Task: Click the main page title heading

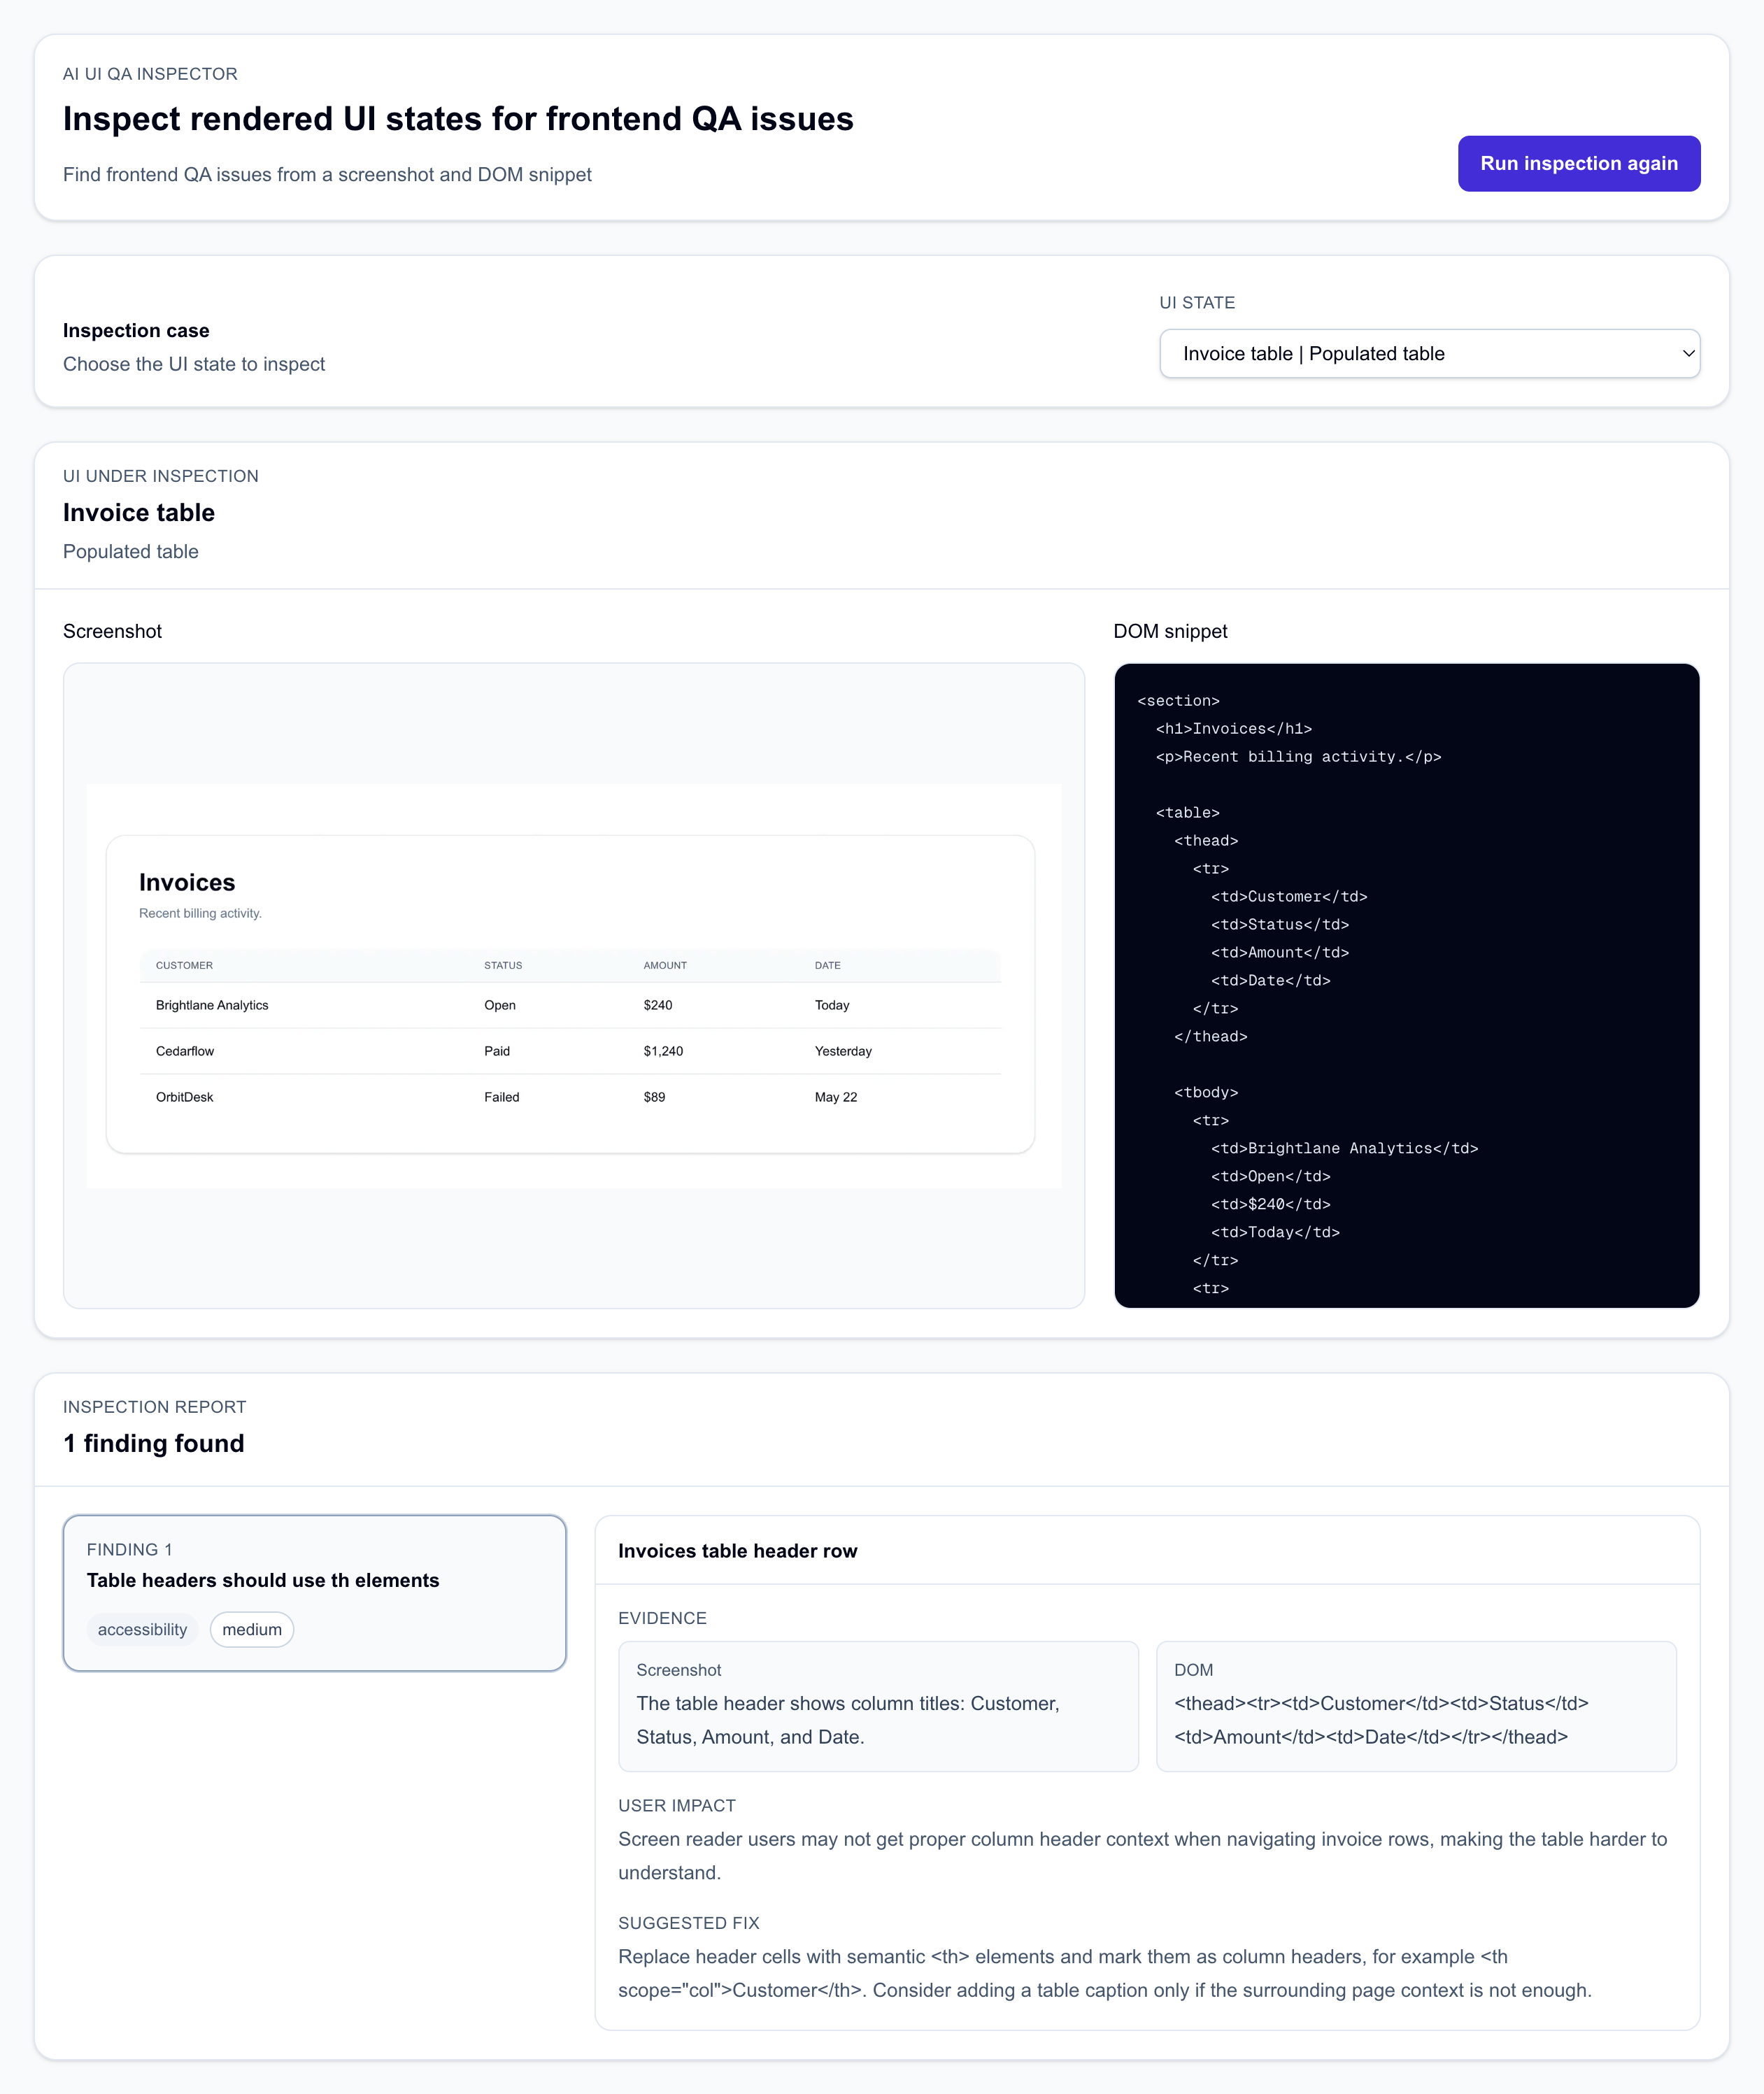Action: coord(458,118)
